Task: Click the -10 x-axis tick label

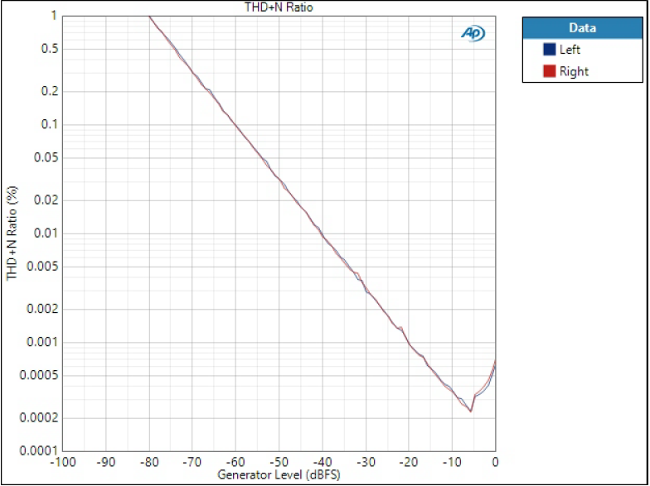Action: click(452, 462)
